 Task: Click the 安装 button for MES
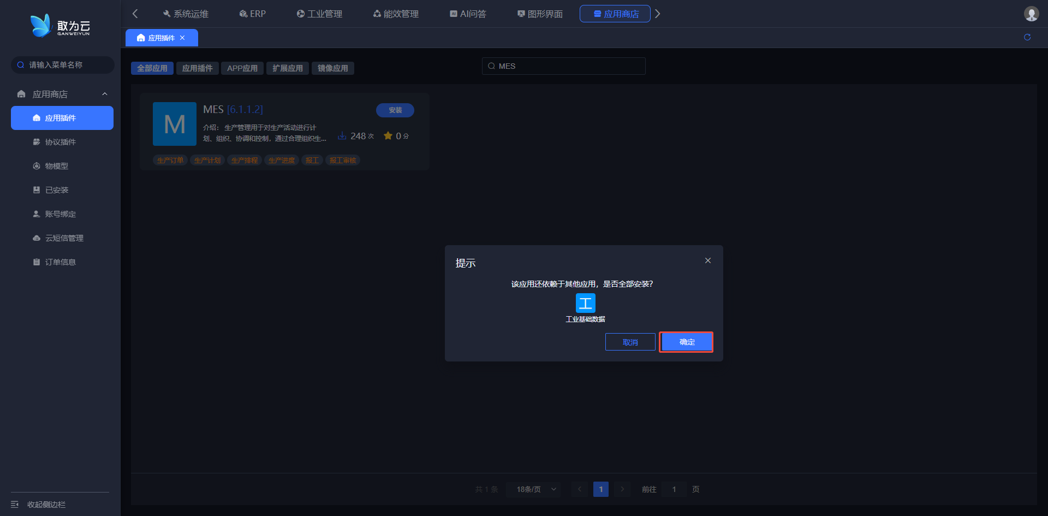[x=395, y=110]
